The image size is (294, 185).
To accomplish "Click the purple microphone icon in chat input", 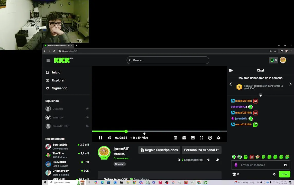I will [236, 165].
